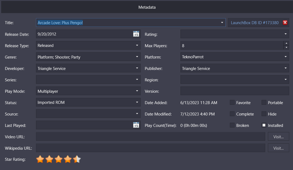Toggle the Portable checkbox
The image size is (293, 170).
pyautogui.click(x=264, y=102)
